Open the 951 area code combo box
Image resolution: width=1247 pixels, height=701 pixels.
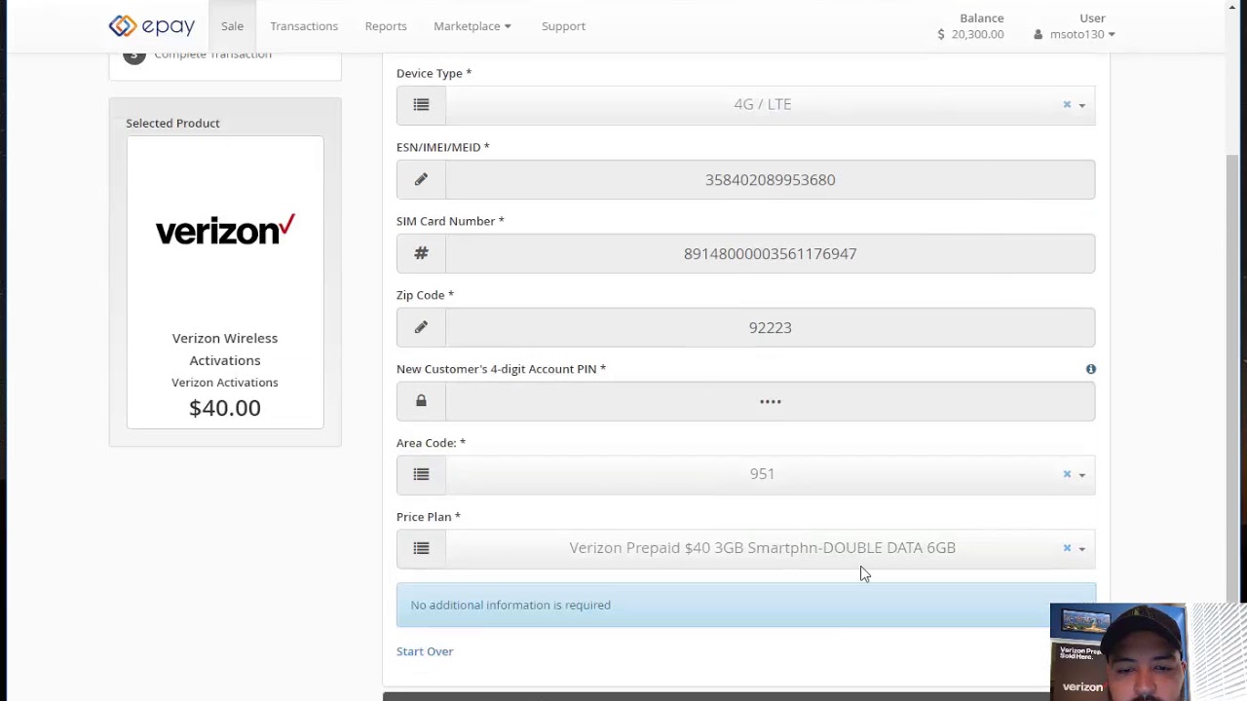coord(771,474)
